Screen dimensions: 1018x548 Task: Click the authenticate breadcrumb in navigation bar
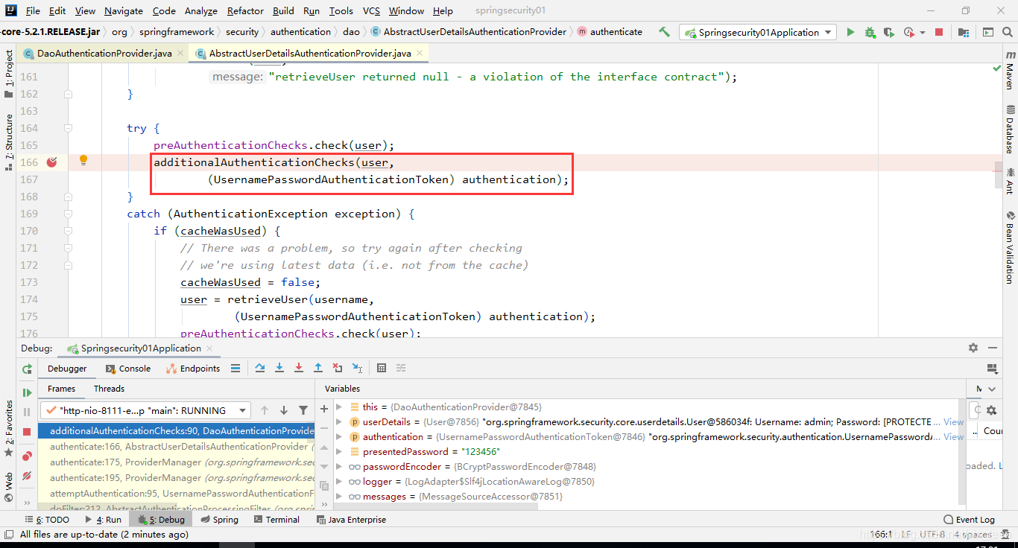(x=610, y=32)
